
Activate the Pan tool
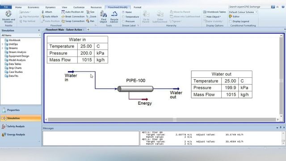point(90,21)
